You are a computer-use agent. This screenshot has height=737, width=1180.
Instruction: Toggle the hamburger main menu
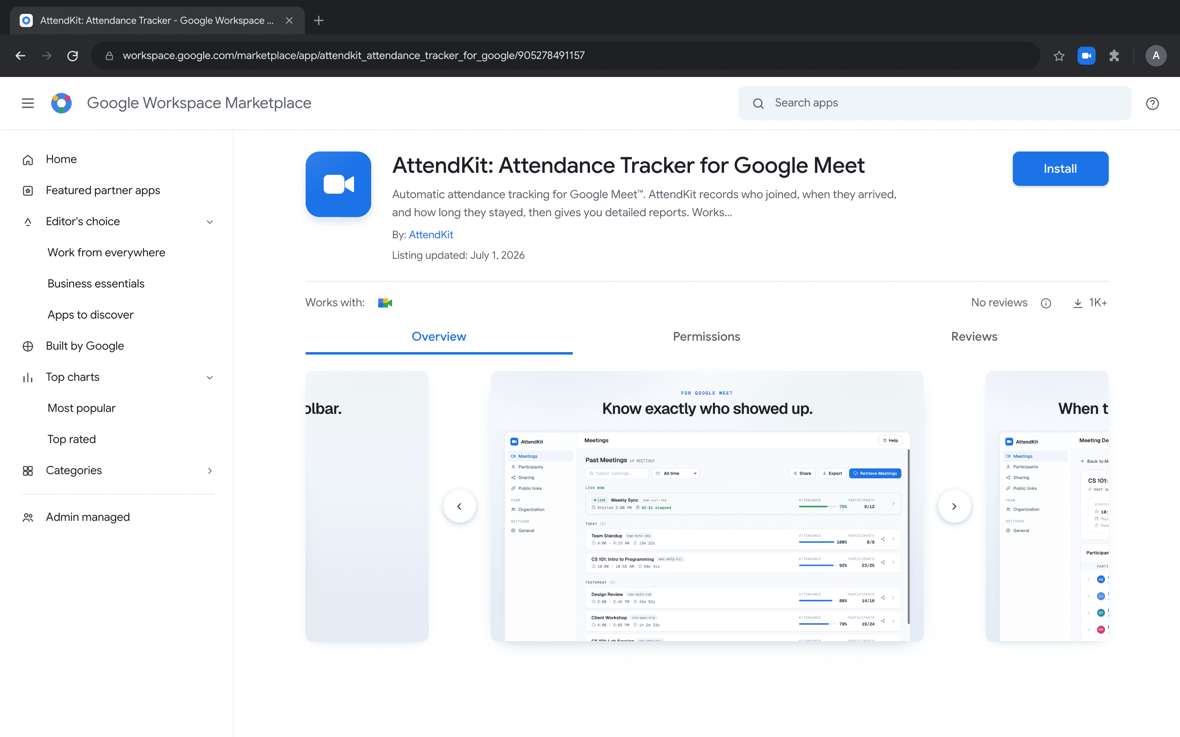(28, 103)
